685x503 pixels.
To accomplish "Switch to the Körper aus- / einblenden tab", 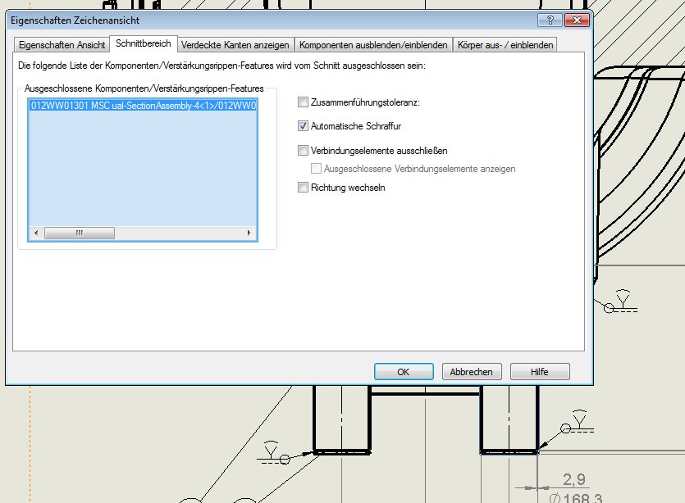I will (x=506, y=44).
